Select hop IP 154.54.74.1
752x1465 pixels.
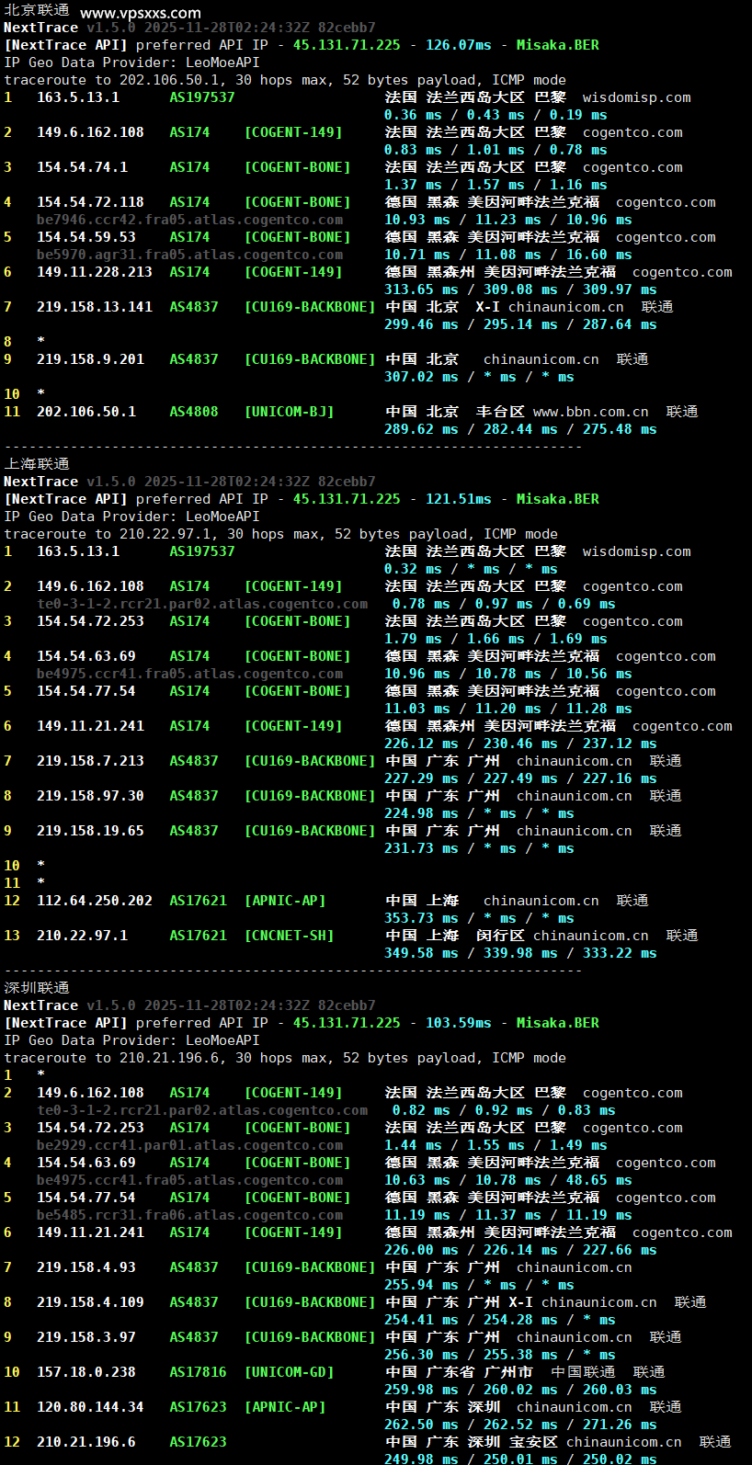coord(82,167)
